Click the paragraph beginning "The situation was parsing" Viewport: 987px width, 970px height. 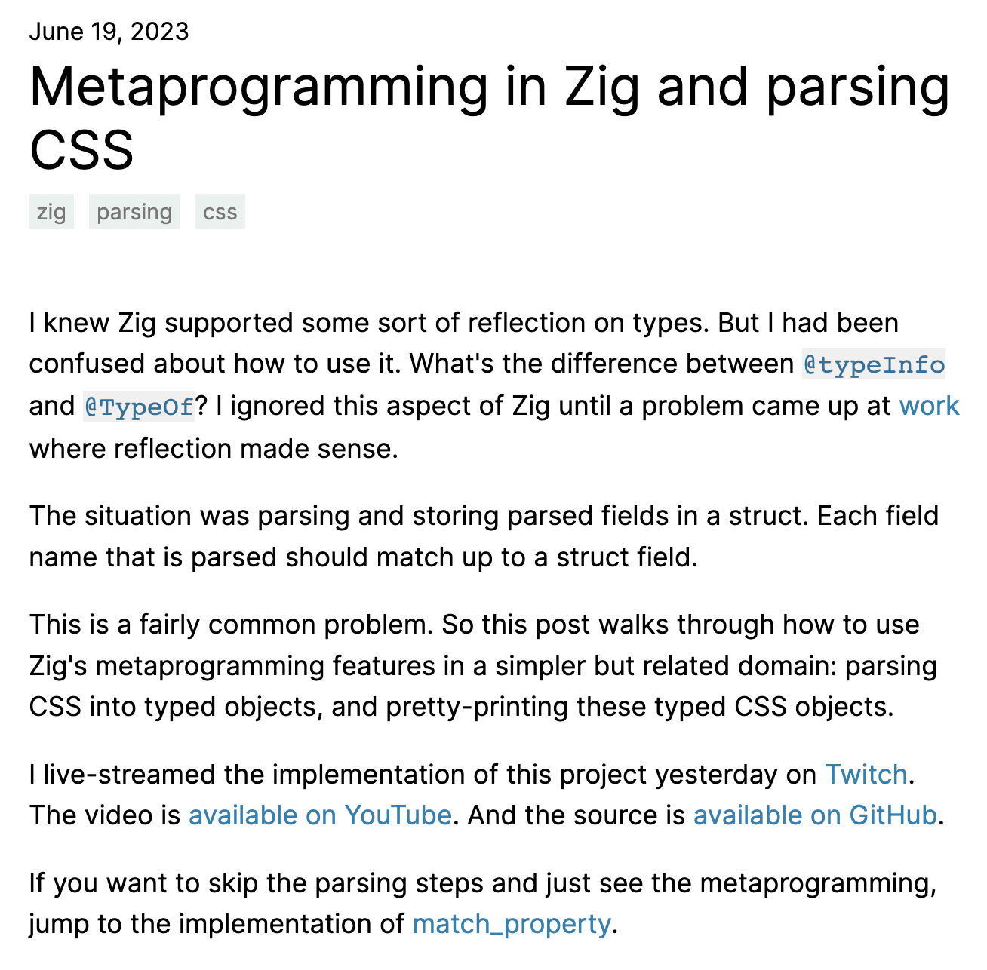(483, 536)
